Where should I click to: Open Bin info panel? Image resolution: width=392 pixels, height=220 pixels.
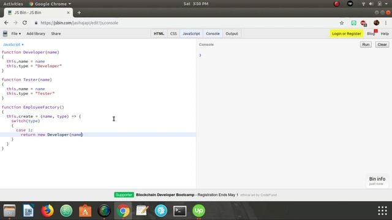point(377,181)
